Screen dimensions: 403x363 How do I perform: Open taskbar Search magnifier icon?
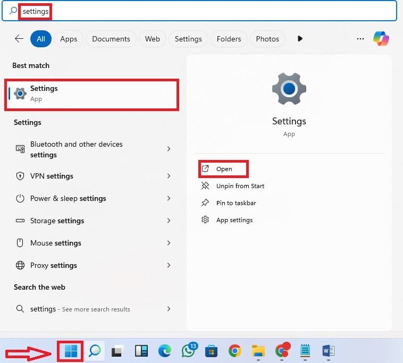pyautogui.click(x=95, y=351)
